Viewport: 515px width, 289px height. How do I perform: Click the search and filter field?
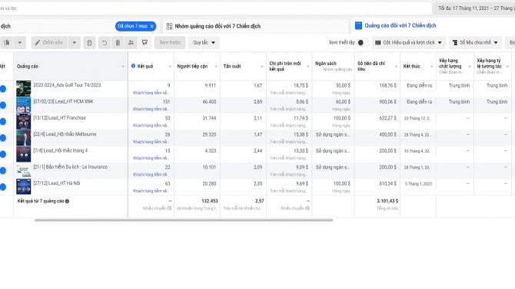point(215,8)
